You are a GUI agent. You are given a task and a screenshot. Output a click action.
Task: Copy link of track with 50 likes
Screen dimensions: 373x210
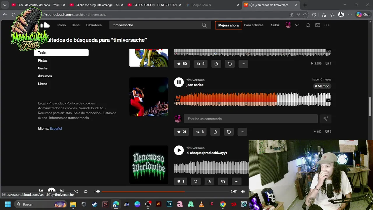tap(230, 64)
